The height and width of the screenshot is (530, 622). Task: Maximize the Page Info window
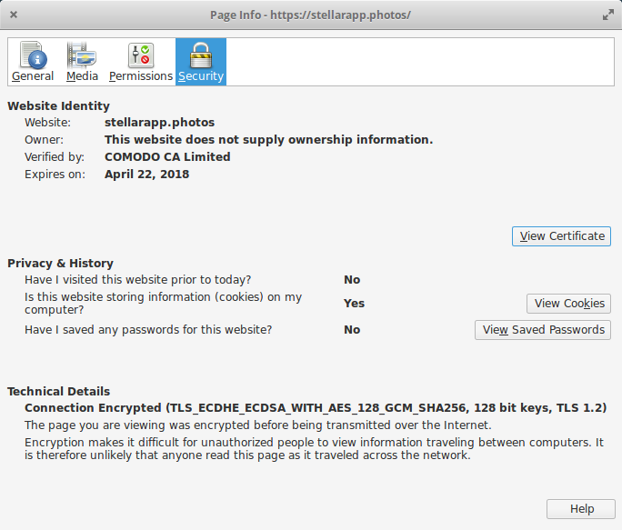(607, 15)
